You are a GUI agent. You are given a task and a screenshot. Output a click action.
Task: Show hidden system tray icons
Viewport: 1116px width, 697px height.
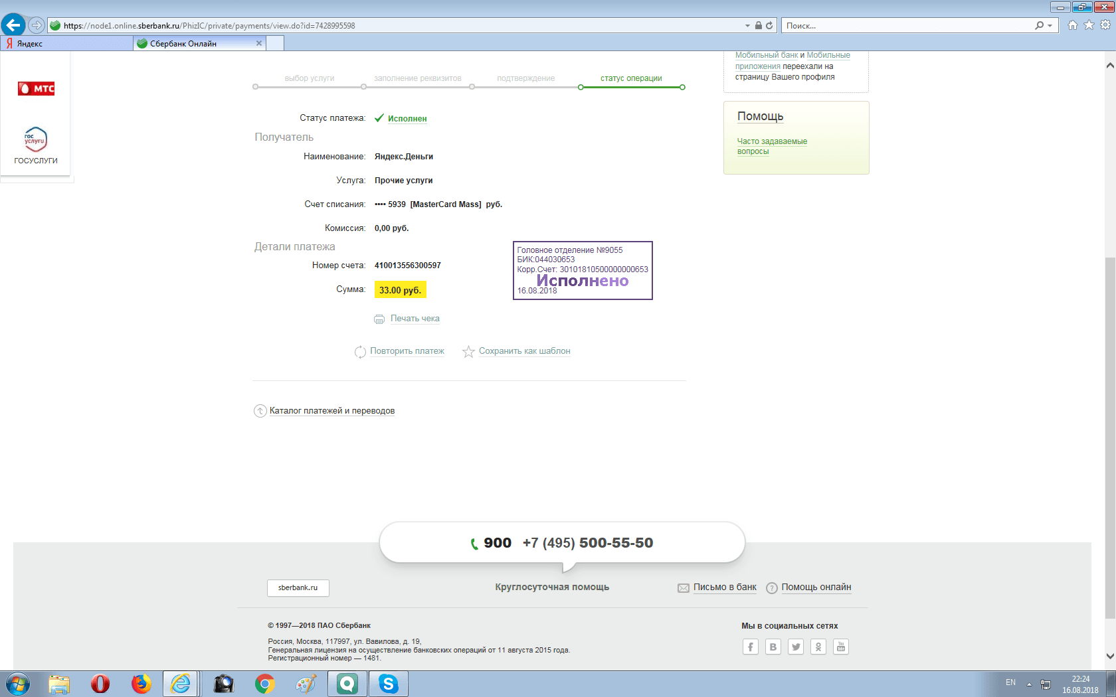pyautogui.click(x=1029, y=684)
